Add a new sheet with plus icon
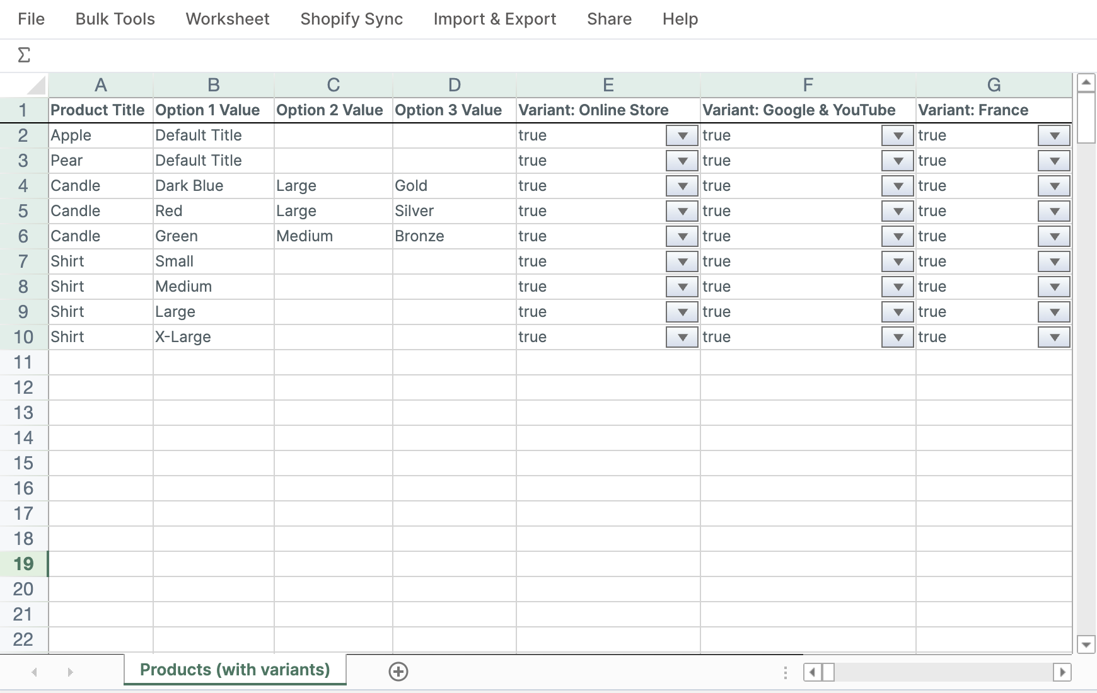The width and height of the screenshot is (1097, 693). point(398,672)
